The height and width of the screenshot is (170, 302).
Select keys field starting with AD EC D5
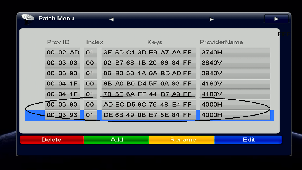pyautogui.click(x=148, y=104)
